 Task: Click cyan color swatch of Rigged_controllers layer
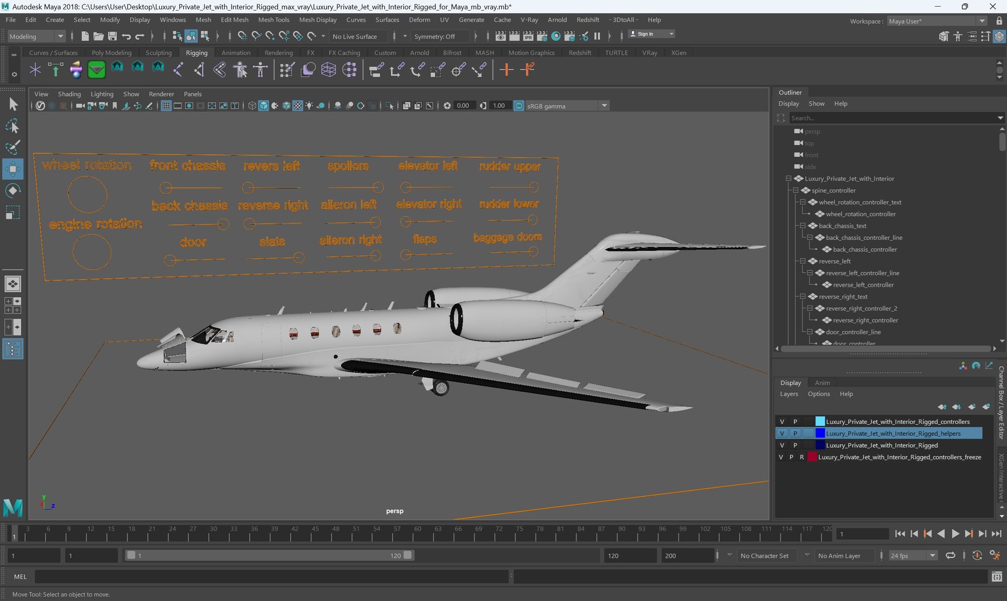tap(820, 422)
